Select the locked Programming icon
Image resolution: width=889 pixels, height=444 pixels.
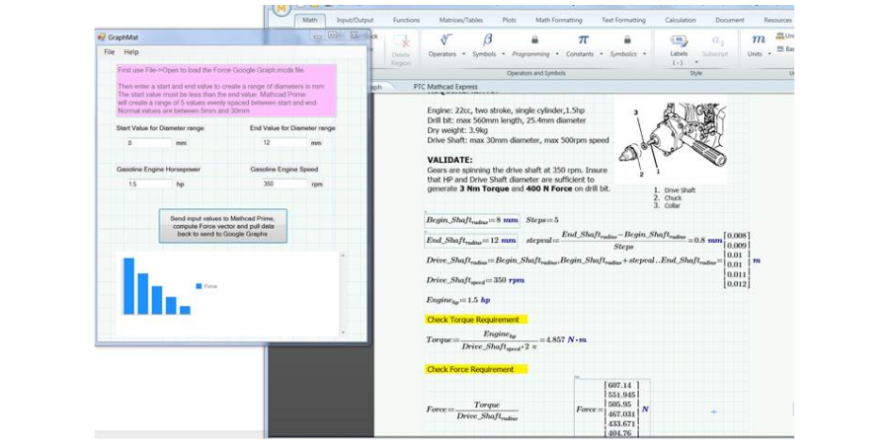click(534, 39)
